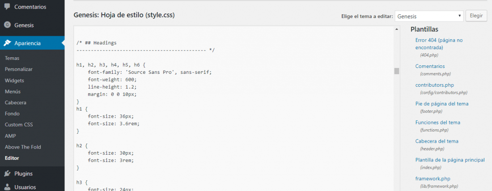Select Custom CSS from sidebar
Viewport: 492px width, 191px height.
tap(18, 124)
